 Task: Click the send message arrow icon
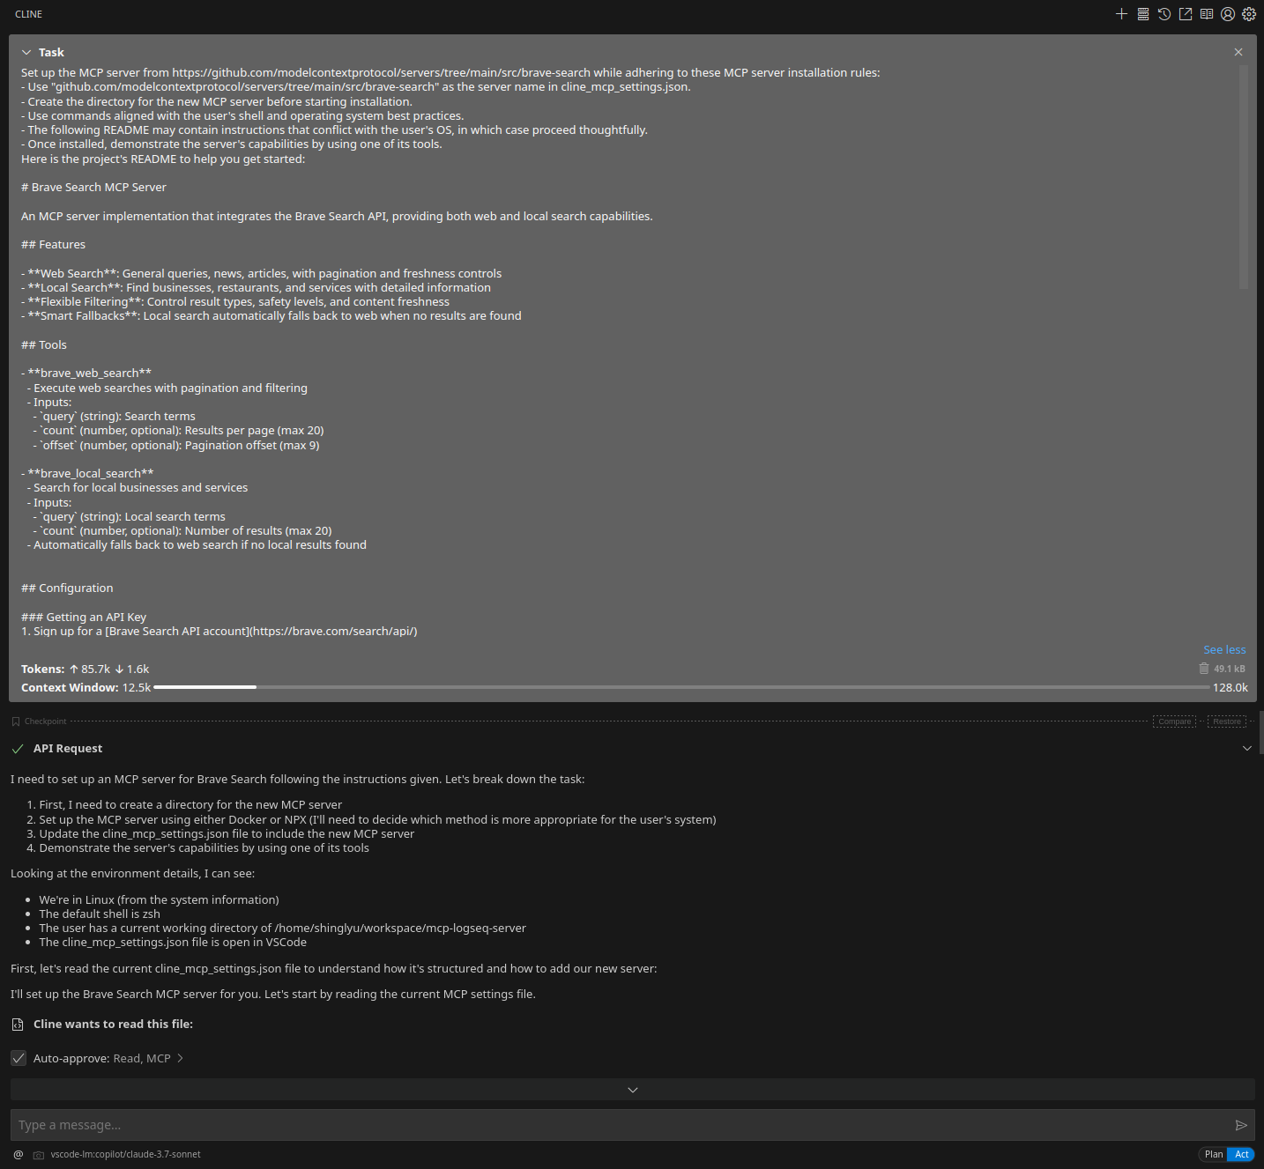pyautogui.click(x=1241, y=1125)
